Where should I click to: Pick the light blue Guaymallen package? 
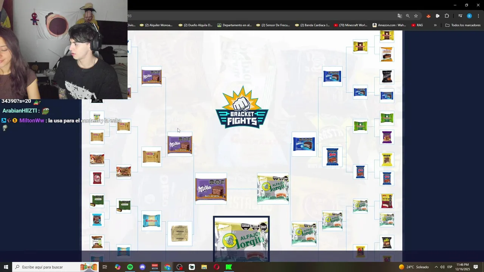(x=152, y=221)
